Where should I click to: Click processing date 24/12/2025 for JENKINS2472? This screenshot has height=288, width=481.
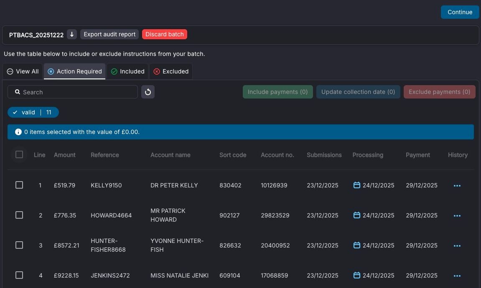click(x=378, y=275)
